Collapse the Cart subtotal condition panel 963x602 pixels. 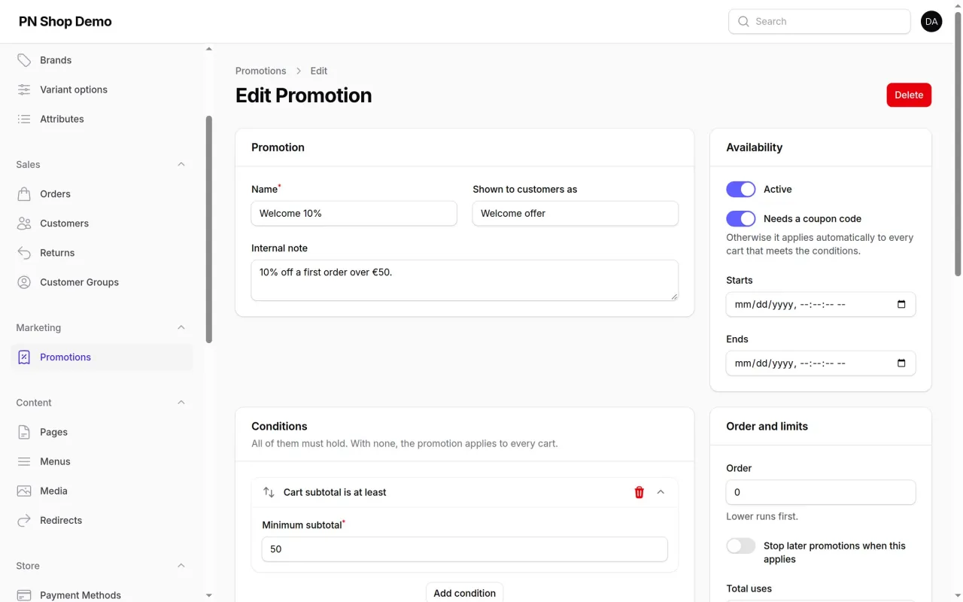(661, 492)
